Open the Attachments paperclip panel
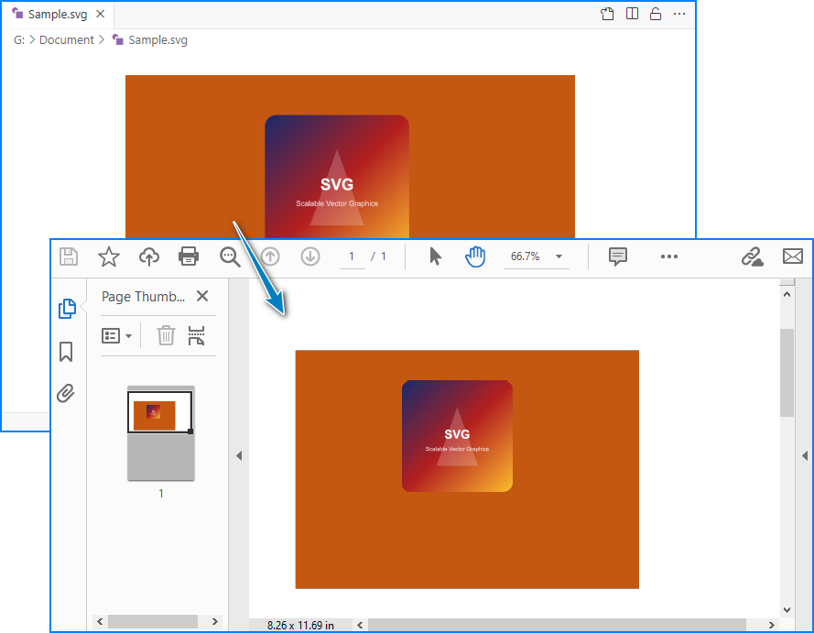 [x=66, y=394]
